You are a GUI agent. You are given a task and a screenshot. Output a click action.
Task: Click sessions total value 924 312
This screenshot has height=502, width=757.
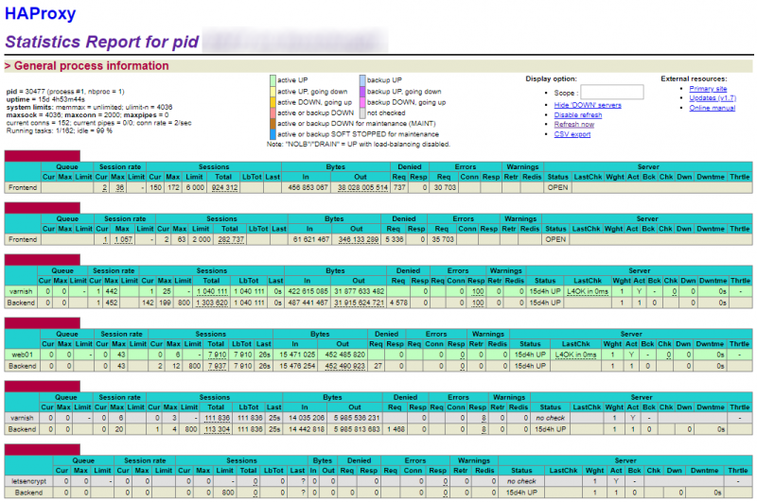click(x=224, y=187)
